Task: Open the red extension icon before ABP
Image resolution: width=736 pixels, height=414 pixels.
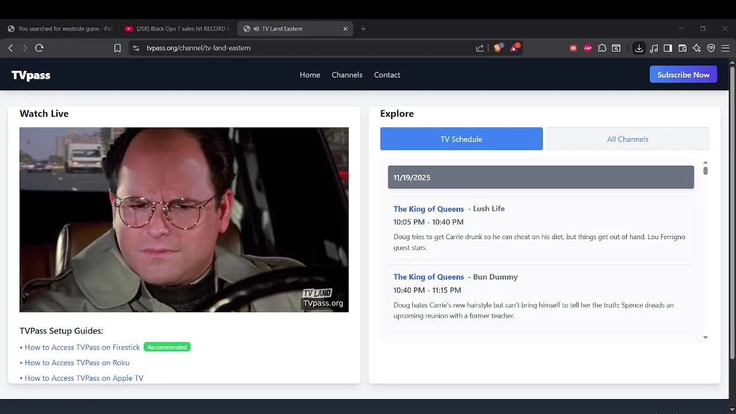Action: [573, 48]
